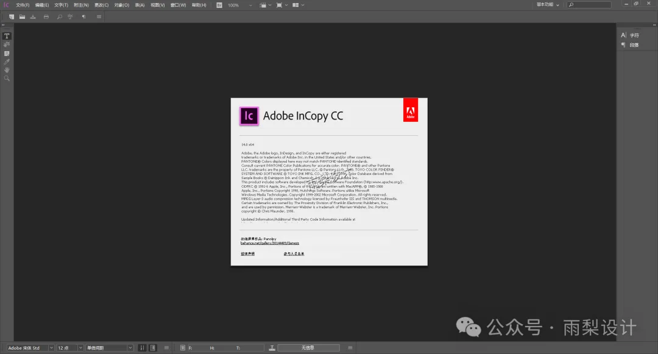Select the Note tool in the toolbox
Screen dimensions: 658x354
7,54
